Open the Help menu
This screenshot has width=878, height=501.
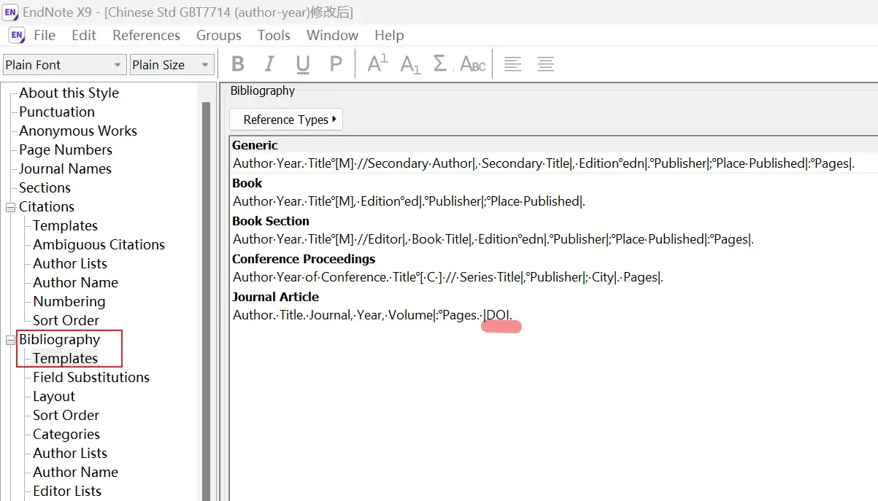389,35
